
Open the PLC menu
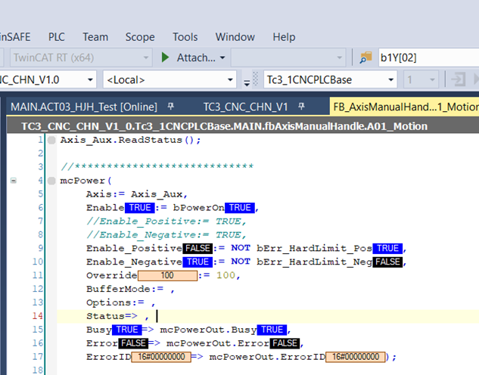point(57,37)
